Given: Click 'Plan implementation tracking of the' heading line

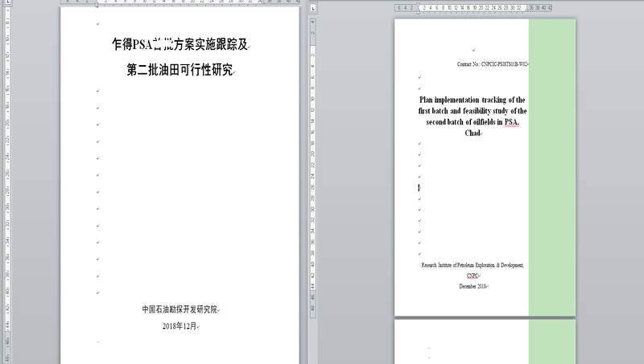Looking at the screenshot, I should (x=473, y=100).
